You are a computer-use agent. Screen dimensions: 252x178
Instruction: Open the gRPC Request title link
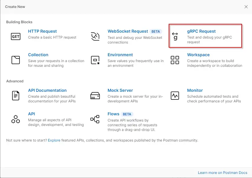click(x=201, y=31)
